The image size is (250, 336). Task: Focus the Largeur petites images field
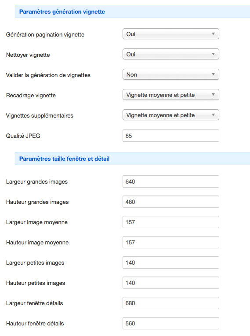pyautogui.click(x=170, y=262)
